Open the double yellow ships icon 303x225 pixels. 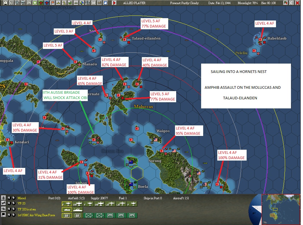point(64,3)
